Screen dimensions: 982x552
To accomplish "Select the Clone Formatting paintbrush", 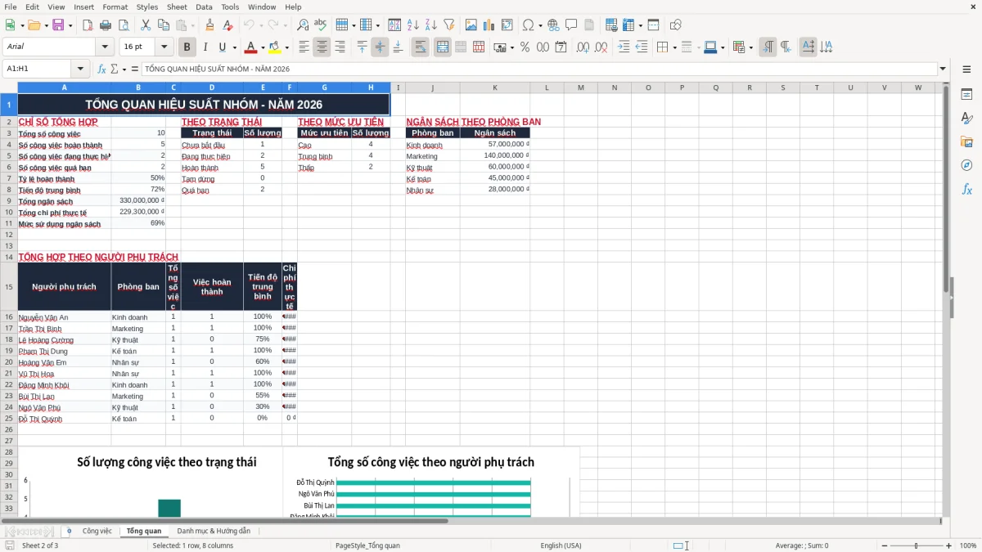I will click(210, 25).
